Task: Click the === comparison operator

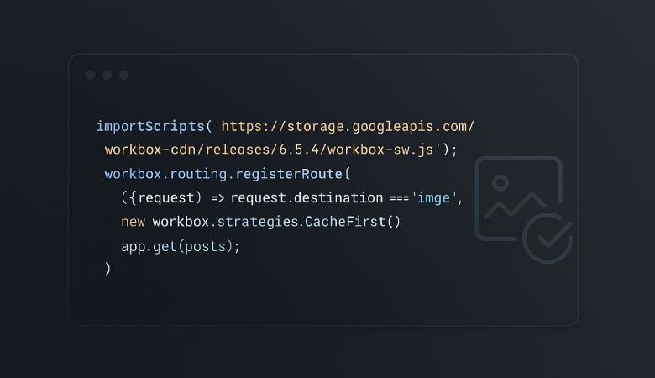Action: (399, 198)
